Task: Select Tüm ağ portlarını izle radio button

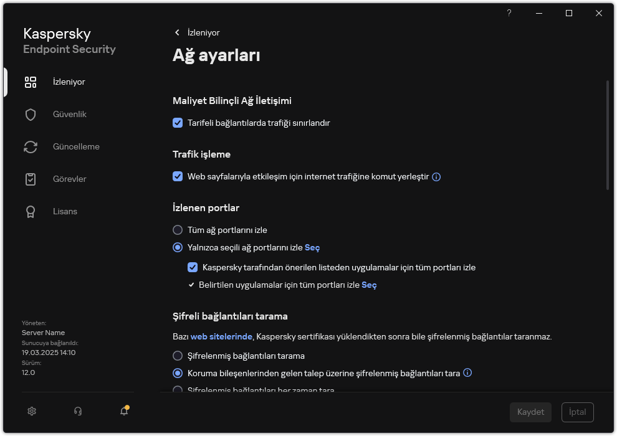Action: click(178, 230)
